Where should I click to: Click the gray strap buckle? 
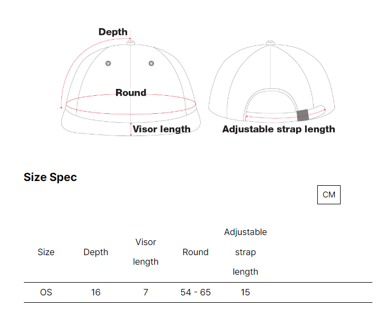pyautogui.click(x=303, y=115)
